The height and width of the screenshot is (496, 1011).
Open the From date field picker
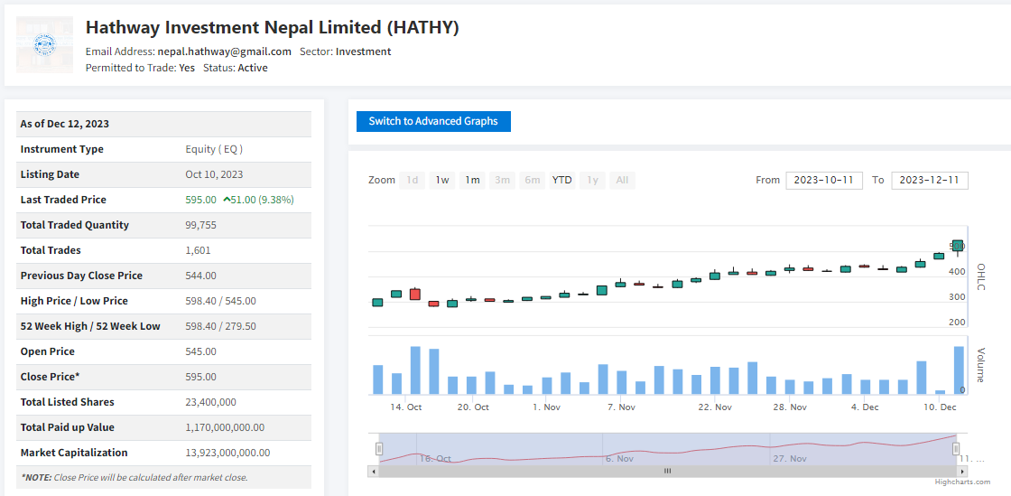[823, 180]
